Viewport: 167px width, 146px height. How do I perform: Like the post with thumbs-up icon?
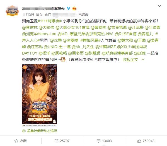139,141
